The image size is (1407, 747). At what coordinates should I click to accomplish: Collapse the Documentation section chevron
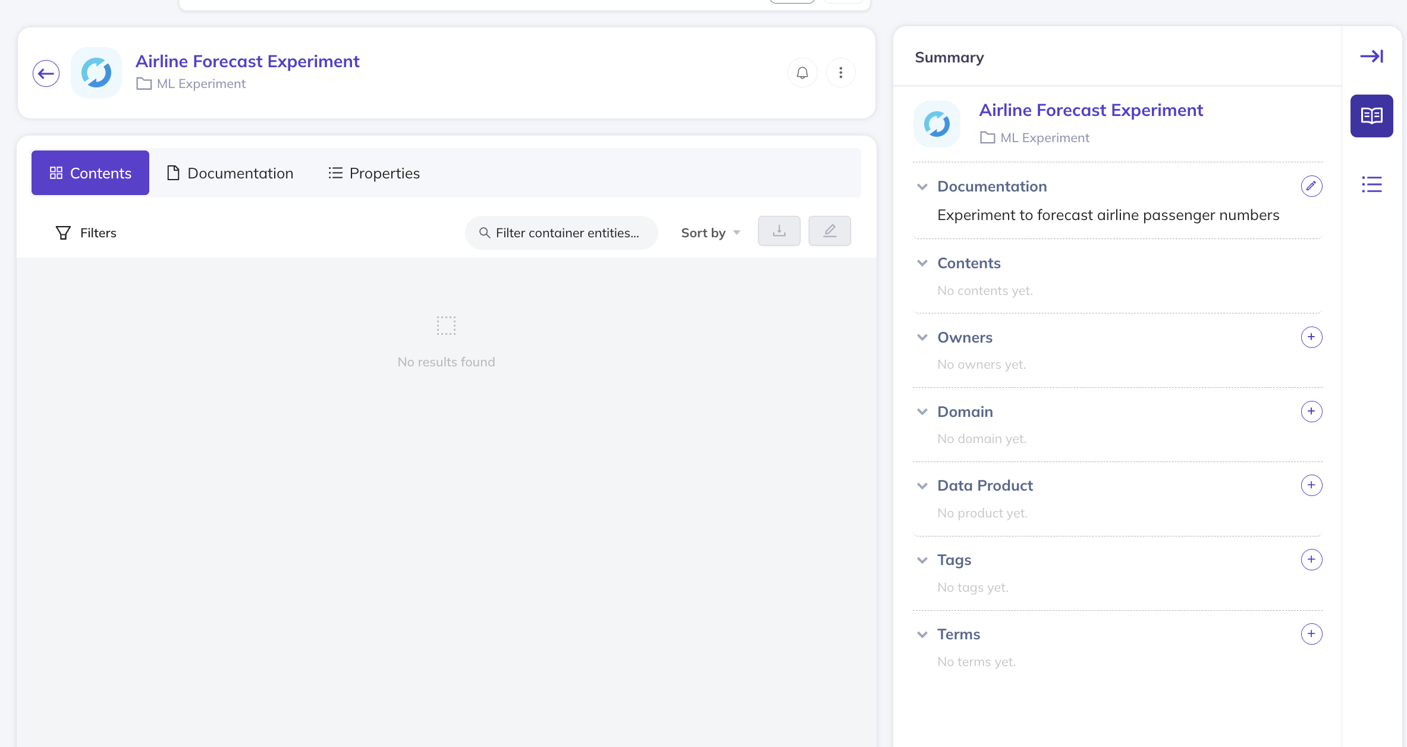click(x=922, y=187)
